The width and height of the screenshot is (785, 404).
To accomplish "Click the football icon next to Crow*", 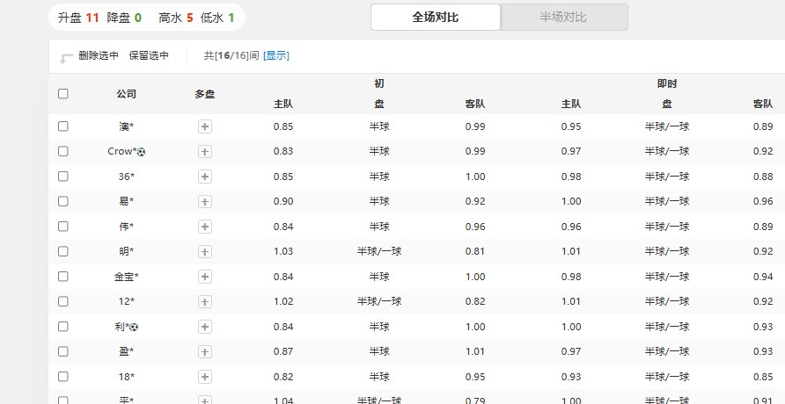I will click(x=141, y=152).
